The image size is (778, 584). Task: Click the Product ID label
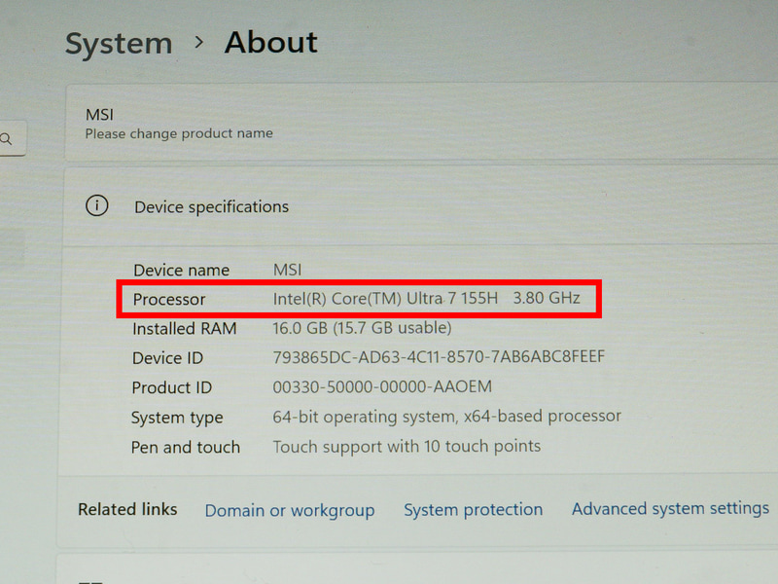point(172,387)
